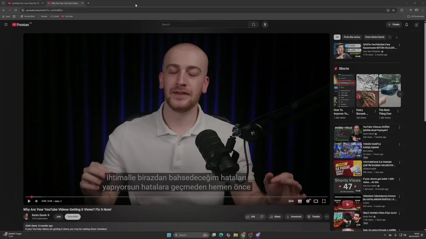Go back with the browser back arrow

pyautogui.click(x=3, y=10)
